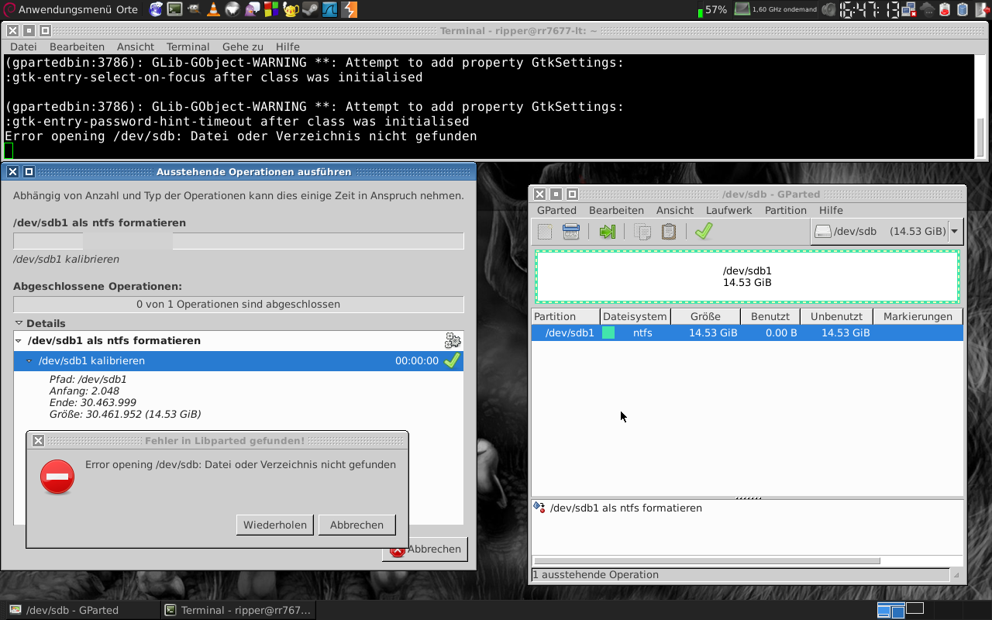Click the New partition icon in GParted toolbar
Viewport: 992px width, 620px height.
point(545,232)
